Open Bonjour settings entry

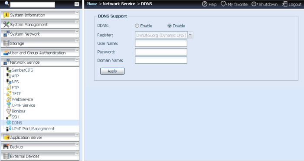19,111
